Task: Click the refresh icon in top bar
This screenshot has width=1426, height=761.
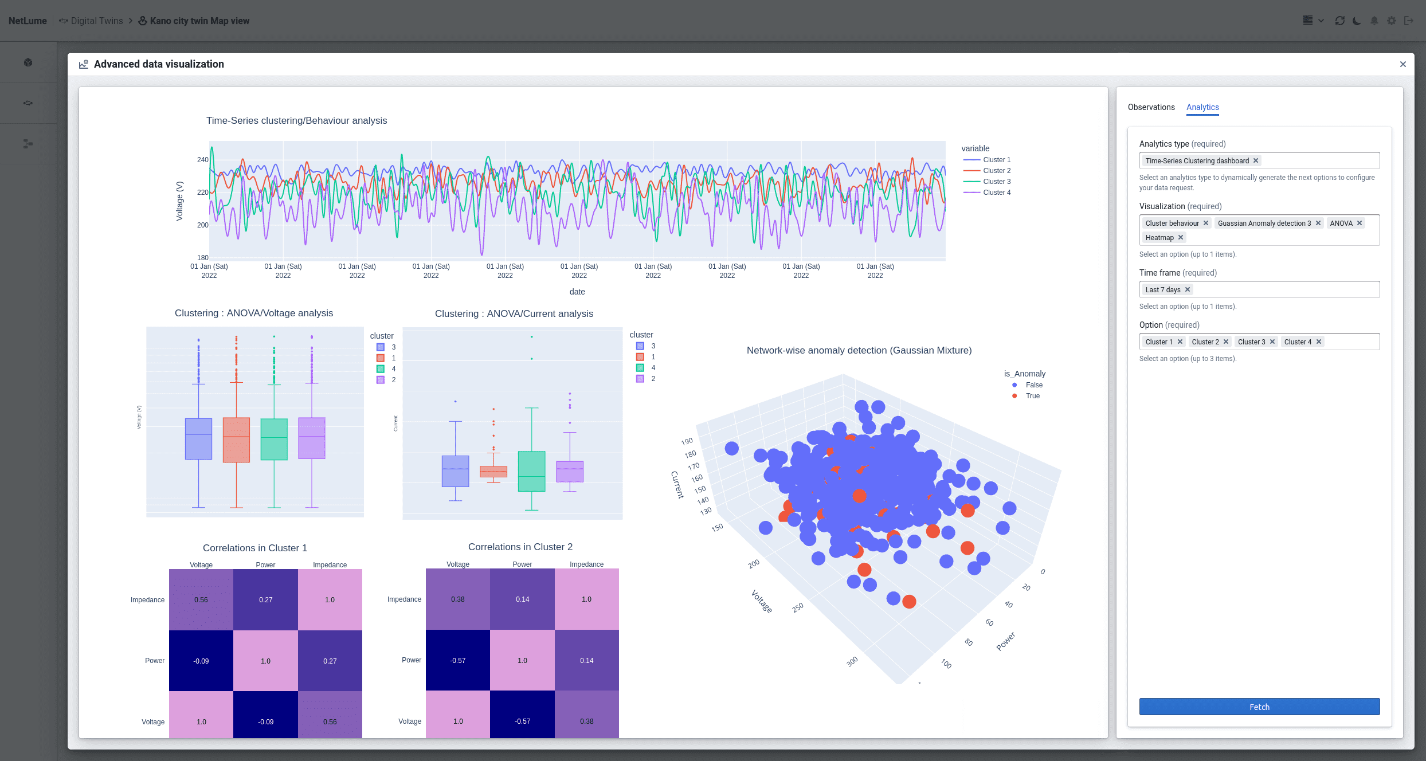Action: 1339,21
